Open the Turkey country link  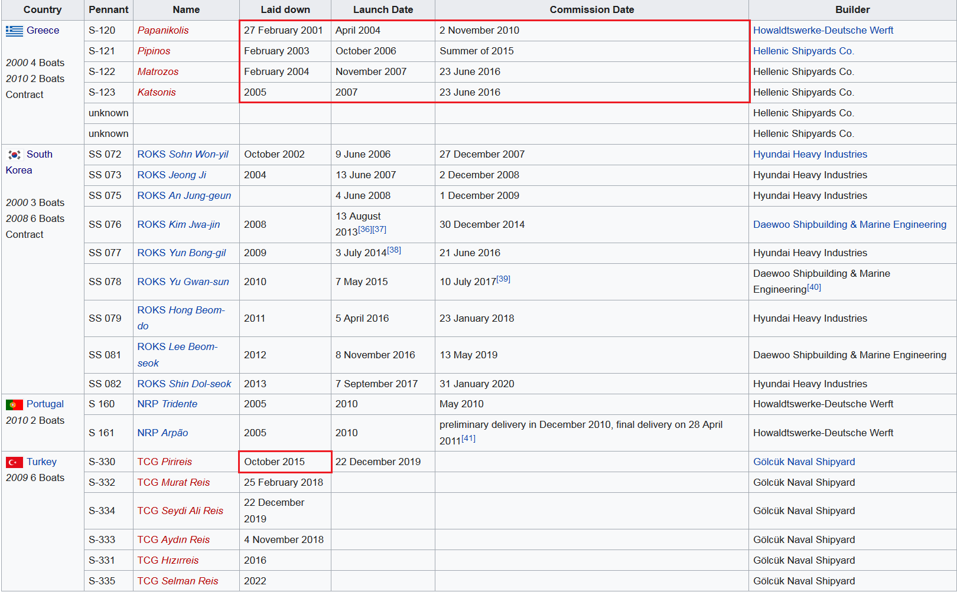pyautogui.click(x=41, y=462)
